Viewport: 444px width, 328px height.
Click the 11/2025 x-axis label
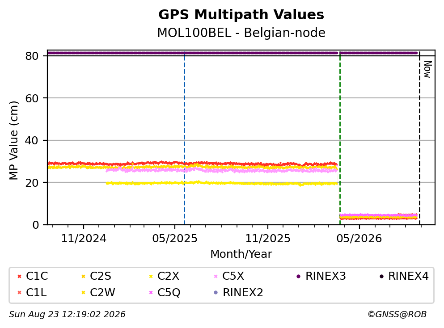click(x=267, y=239)
